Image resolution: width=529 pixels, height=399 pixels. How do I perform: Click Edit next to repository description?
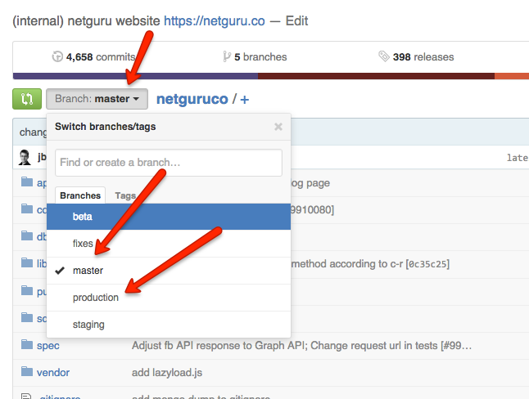pyautogui.click(x=296, y=21)
